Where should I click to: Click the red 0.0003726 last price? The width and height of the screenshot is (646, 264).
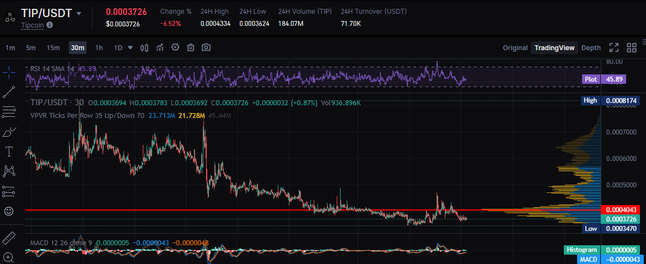pos(126,12)
